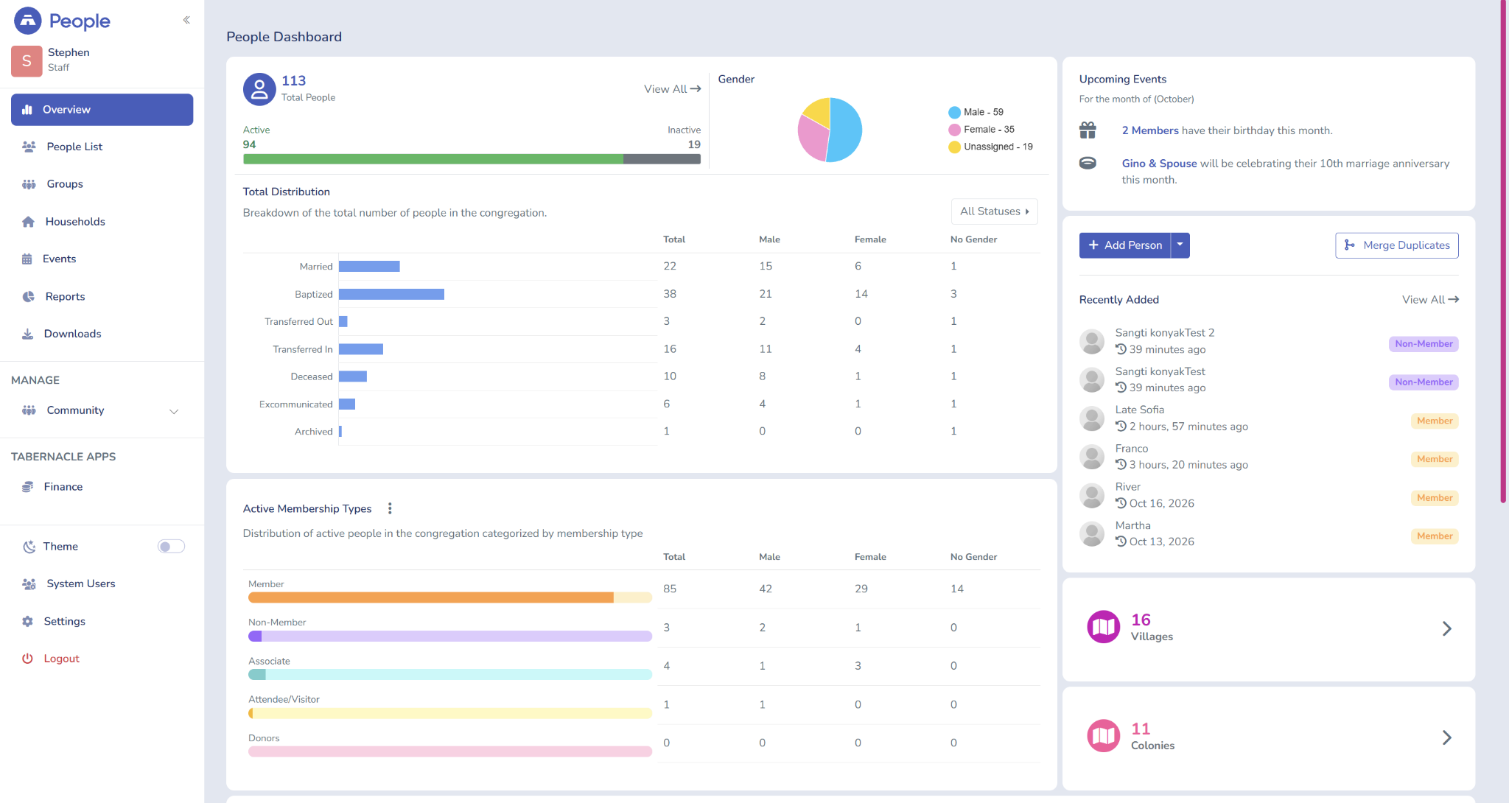
Task: Open the Gino & Spouse link
Action: (x=1159, y=164)
